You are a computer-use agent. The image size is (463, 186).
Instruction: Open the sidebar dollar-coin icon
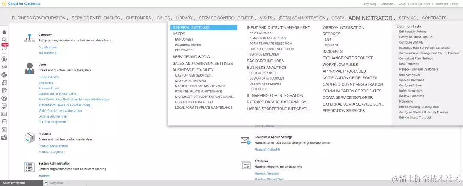4,75
